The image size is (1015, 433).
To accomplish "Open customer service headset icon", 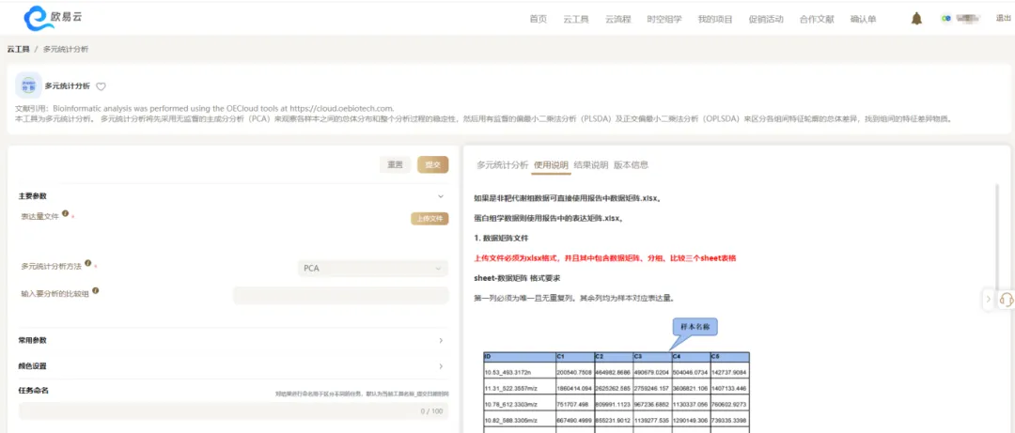I will click(x=1007, y=299).
